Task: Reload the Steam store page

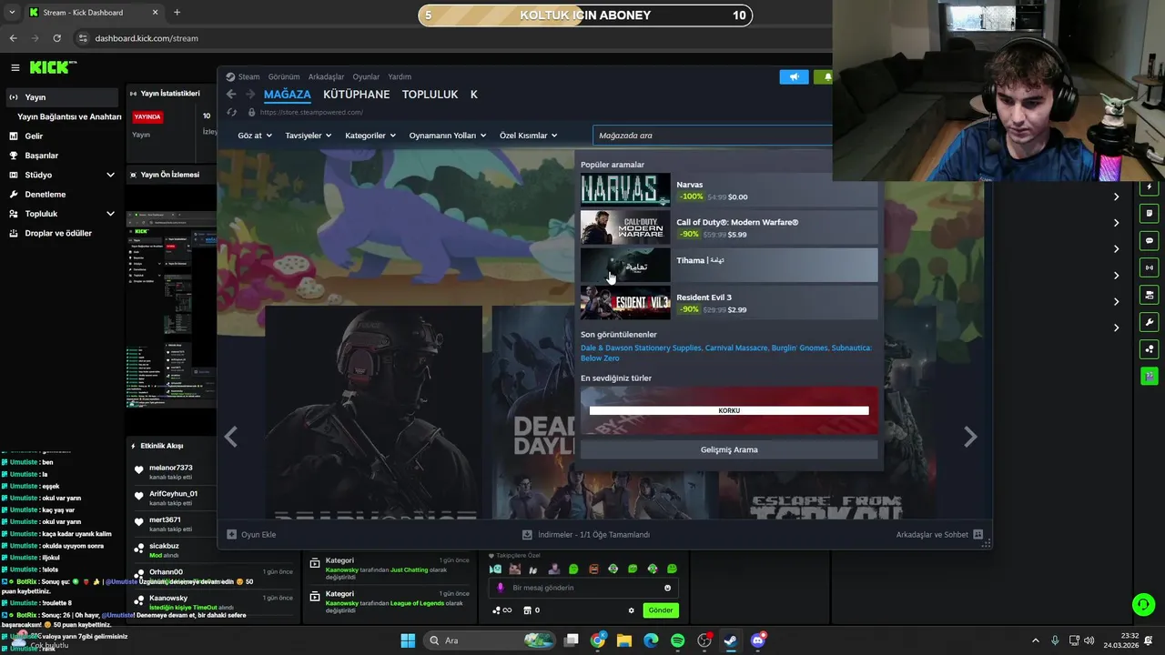Action: [x=232, y=112]
